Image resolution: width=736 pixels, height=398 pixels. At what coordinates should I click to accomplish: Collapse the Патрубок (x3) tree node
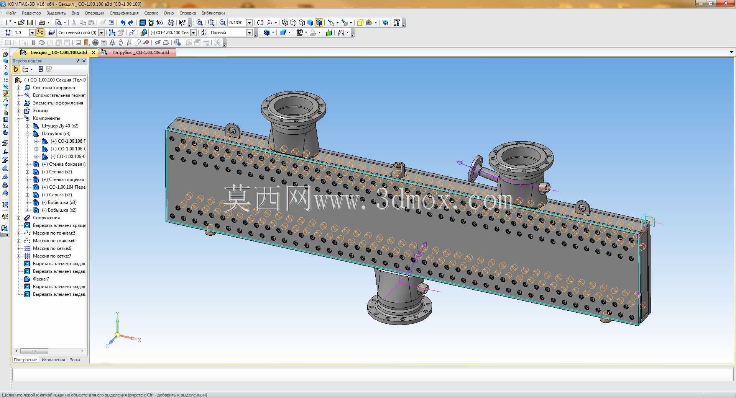tap(27, 134)
